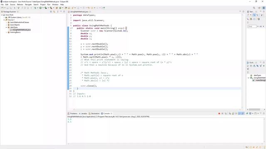Switch to the Problems tab
Viewport: 266px width, 149px height.
[x=73, y=113]
